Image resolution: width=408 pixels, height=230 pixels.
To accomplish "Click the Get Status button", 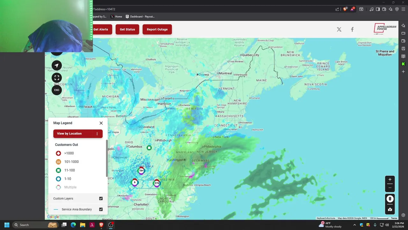I will click(127, 29).
